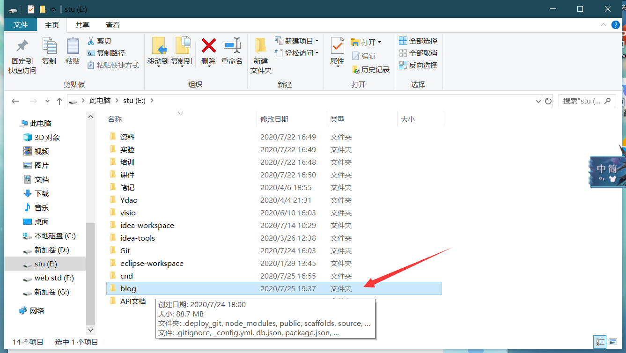Click 全部选择 select all
The height and width of the screenshot is (353, 626).
pos(418,41)
